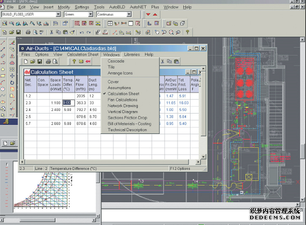Select the Line draw tool
Viewport: 306px width, 225px height.
pos(3,43)
